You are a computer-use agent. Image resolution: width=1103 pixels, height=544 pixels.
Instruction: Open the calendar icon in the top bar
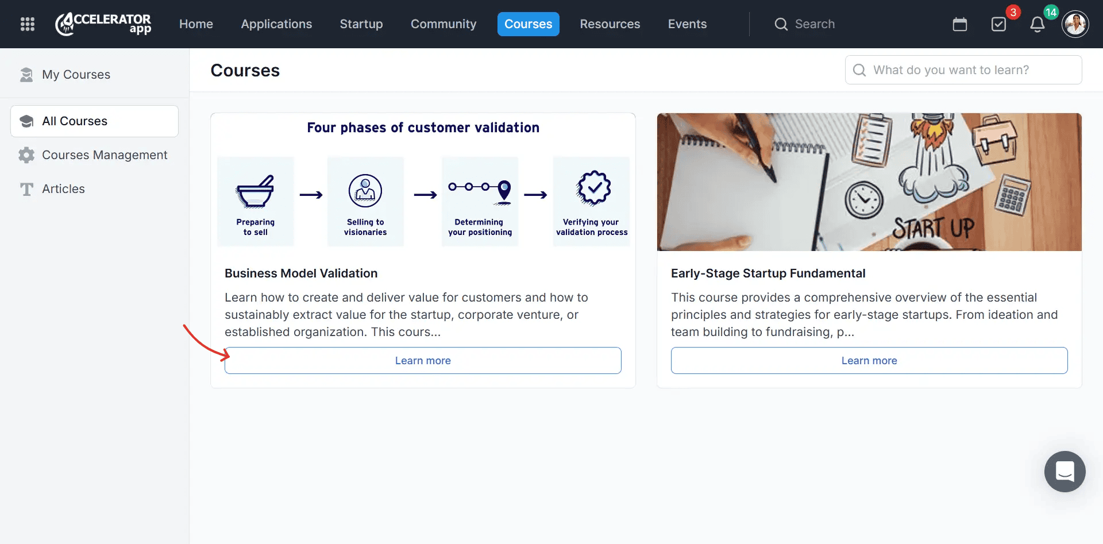[x=960, y=24]
